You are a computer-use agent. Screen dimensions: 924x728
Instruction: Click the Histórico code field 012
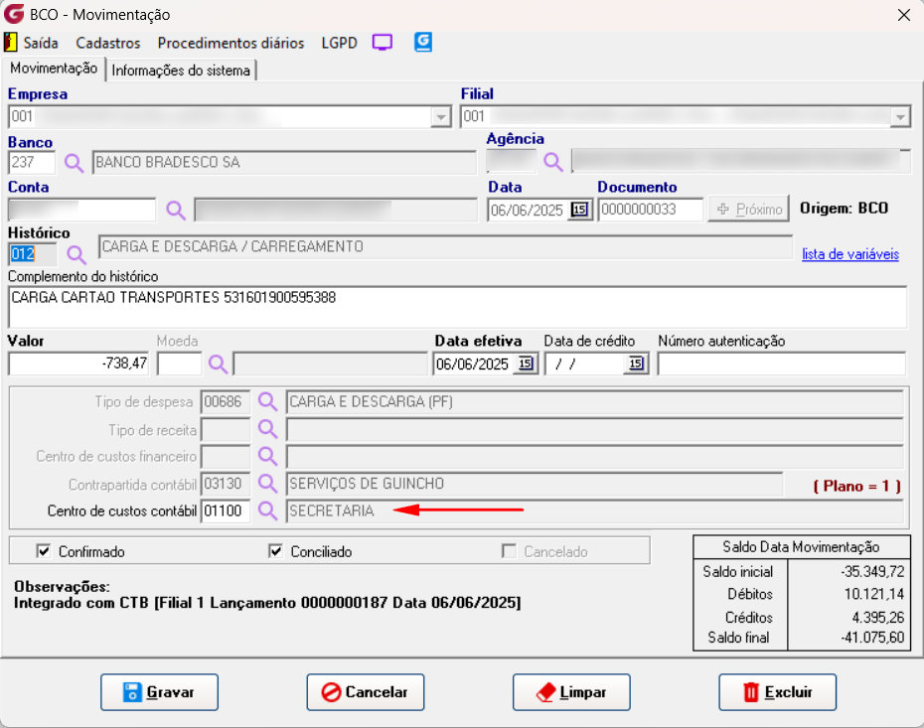33,254
